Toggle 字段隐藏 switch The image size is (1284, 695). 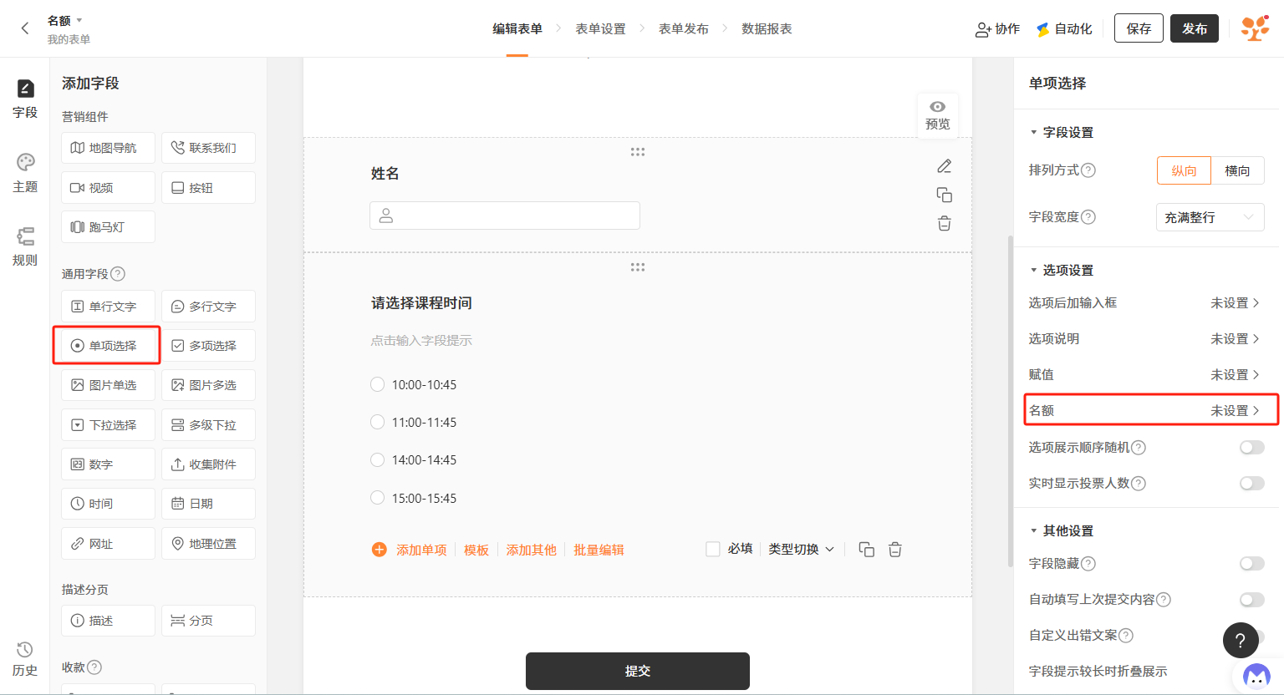pyautogui.click(x=1251, y=564)
